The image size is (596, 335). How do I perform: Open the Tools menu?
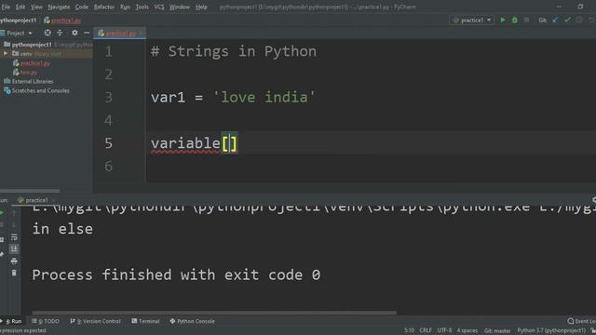pyautogui.click(x=142, y=7)
